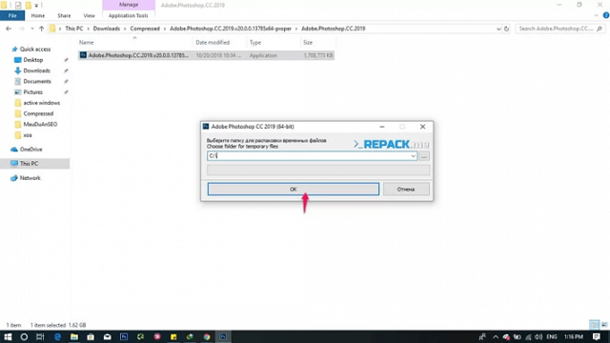Screen dimensions: 610x343
Task: Select Downloads in Quick access
Action: pos(36,71)
